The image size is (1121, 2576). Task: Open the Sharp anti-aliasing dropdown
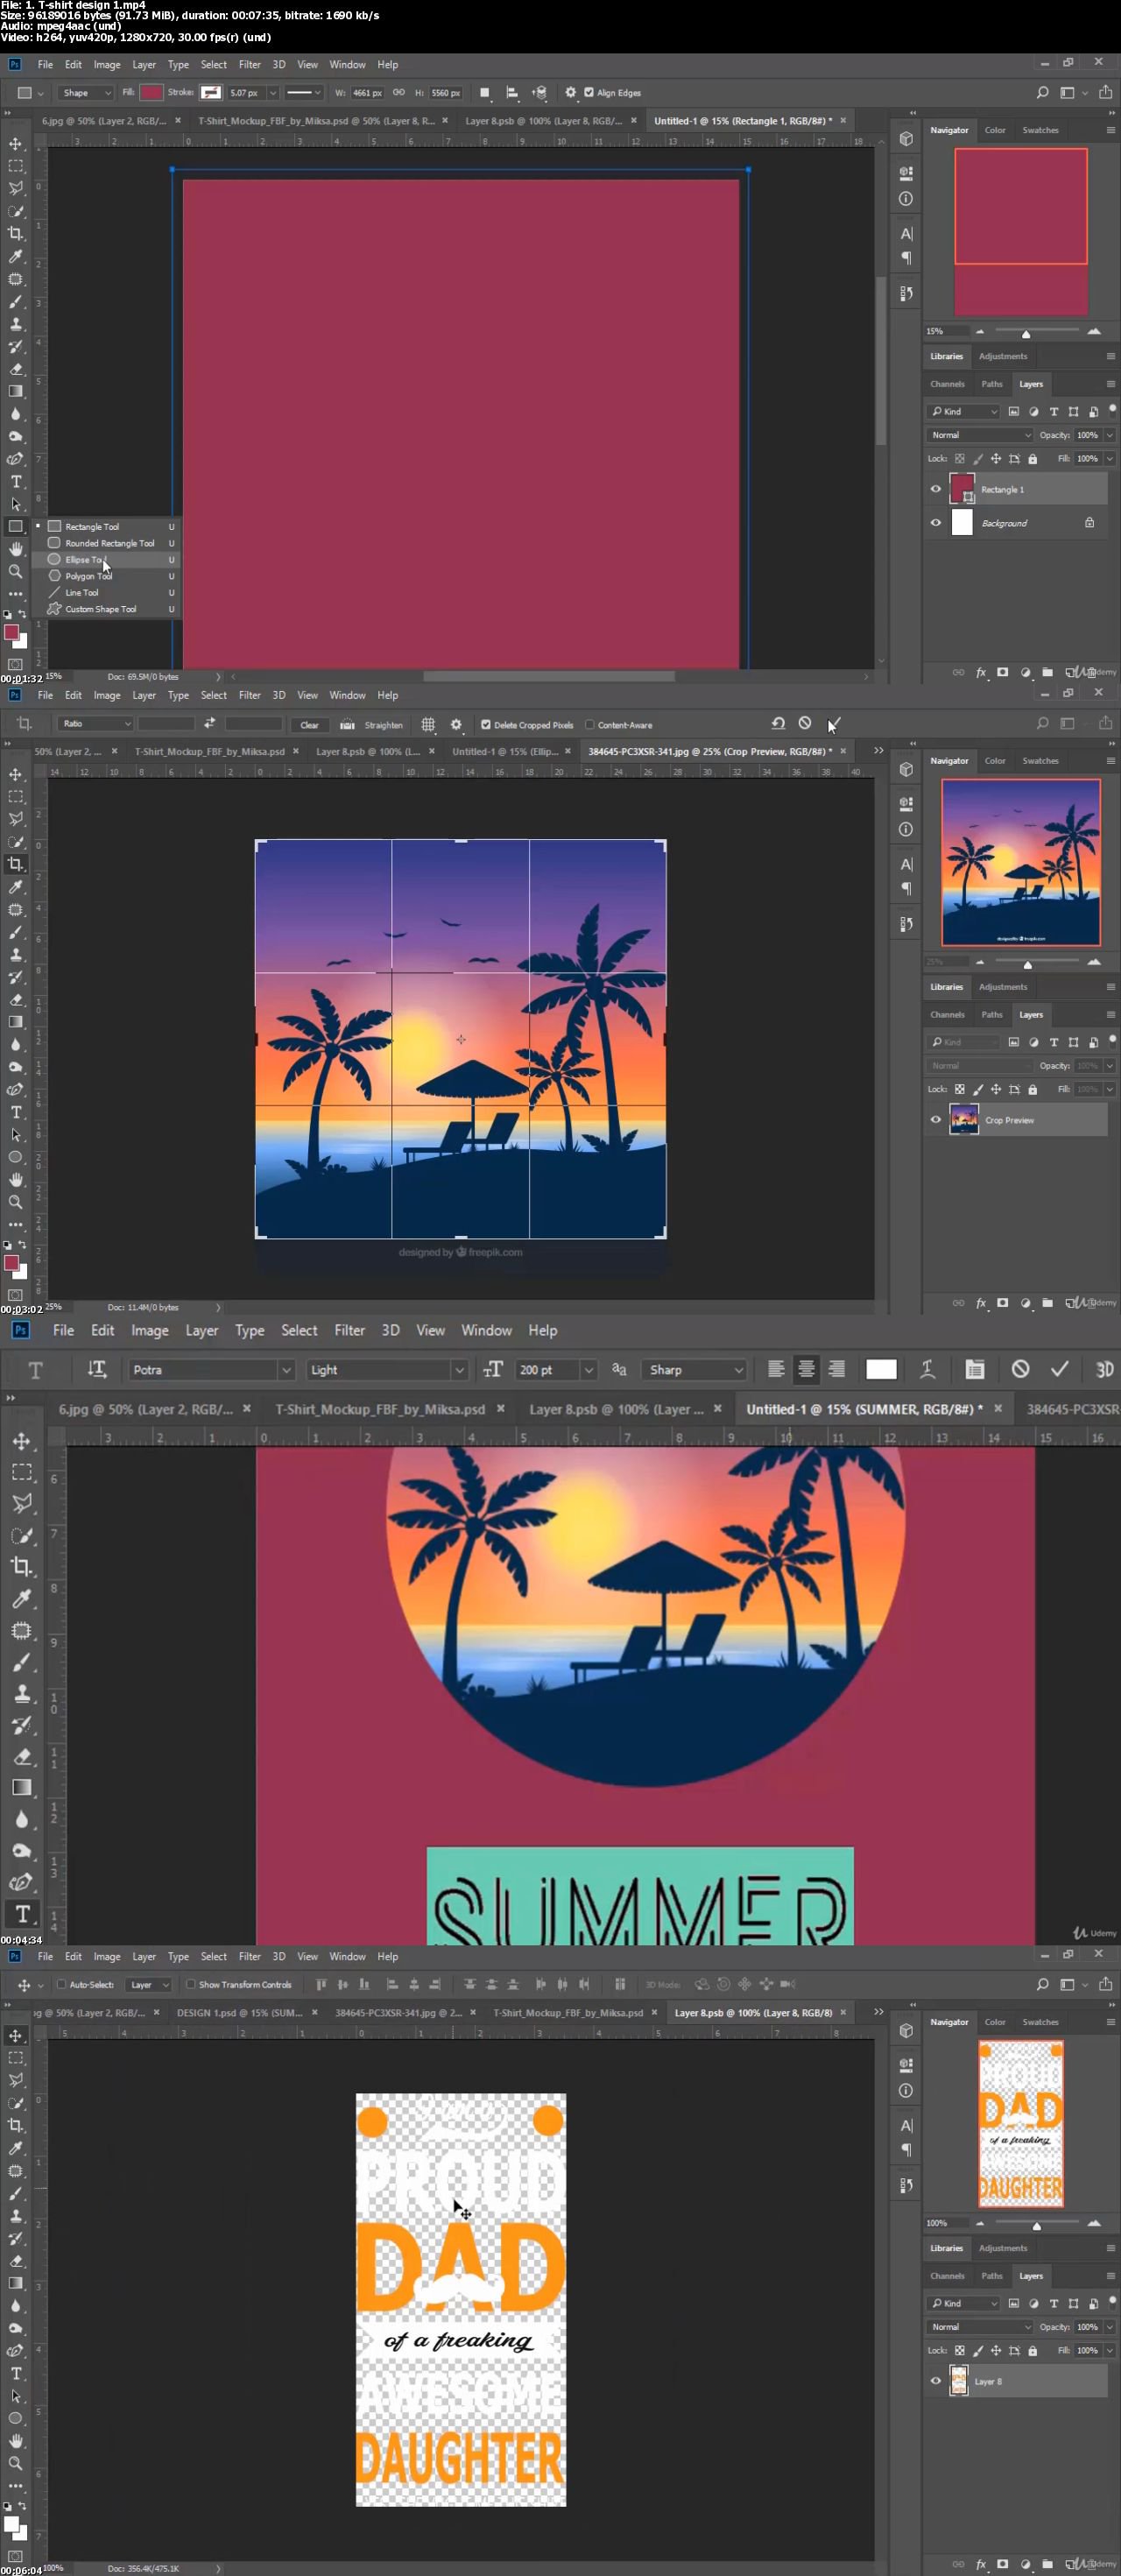[696, 1369]
